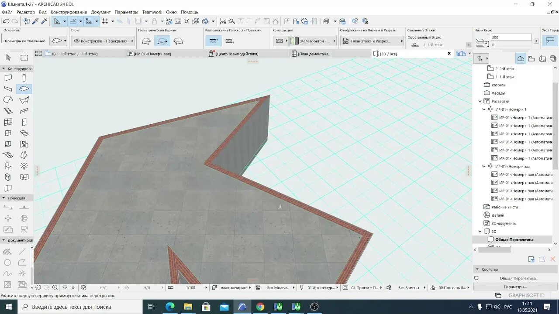Open the default parameters slab dropdown
Viewport: 559px width, 314px height.
tap(59, 41)
